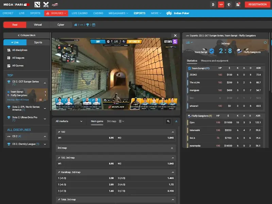The height and width of the screenshot is (204, 272).
Task: Open the ICC cricket icon in header
Action: click(x=46, y=4)
